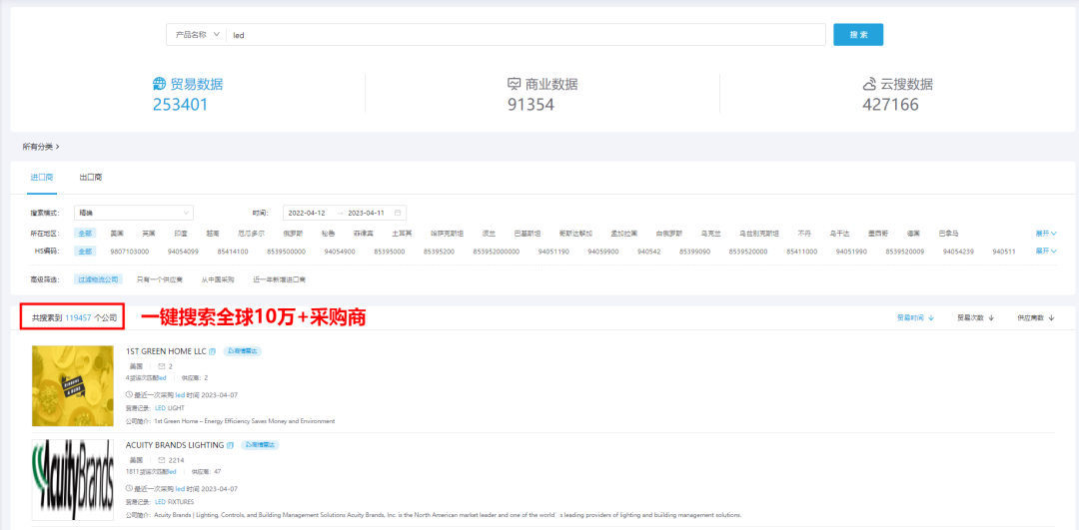This screenshot has width=1079, height=530.
Task: Open the 搜索模式 dropdown
Action: click(x=134, y=213)
